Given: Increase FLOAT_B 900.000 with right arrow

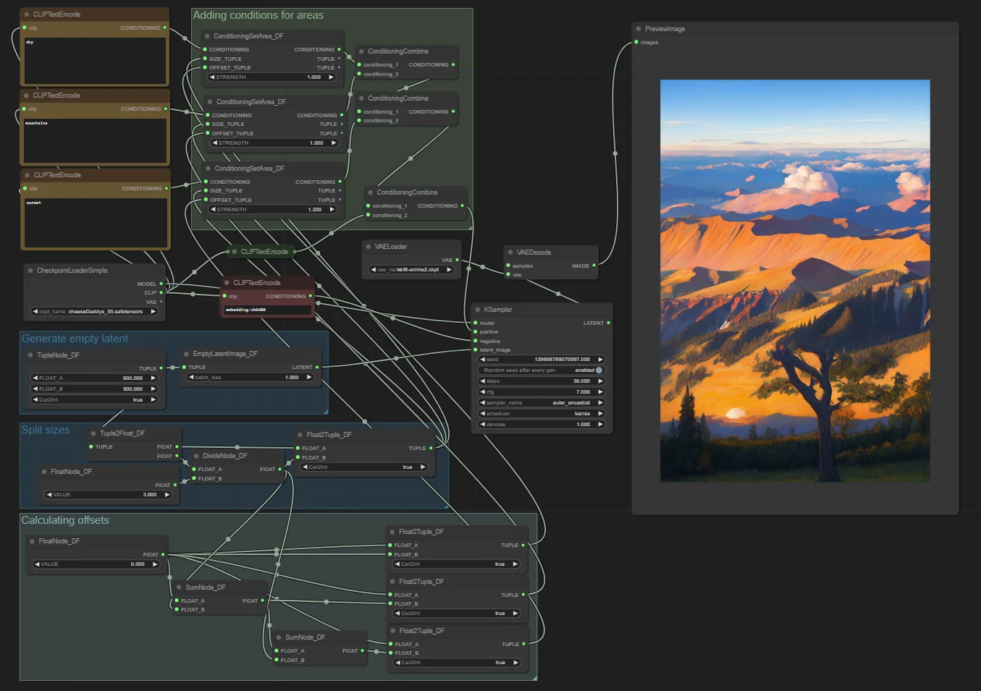Looking at the screenshot, I should tap(153, 389).
